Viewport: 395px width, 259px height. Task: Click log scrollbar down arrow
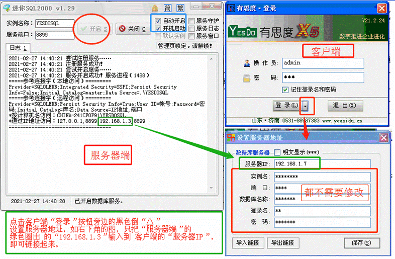pos(211,188)
